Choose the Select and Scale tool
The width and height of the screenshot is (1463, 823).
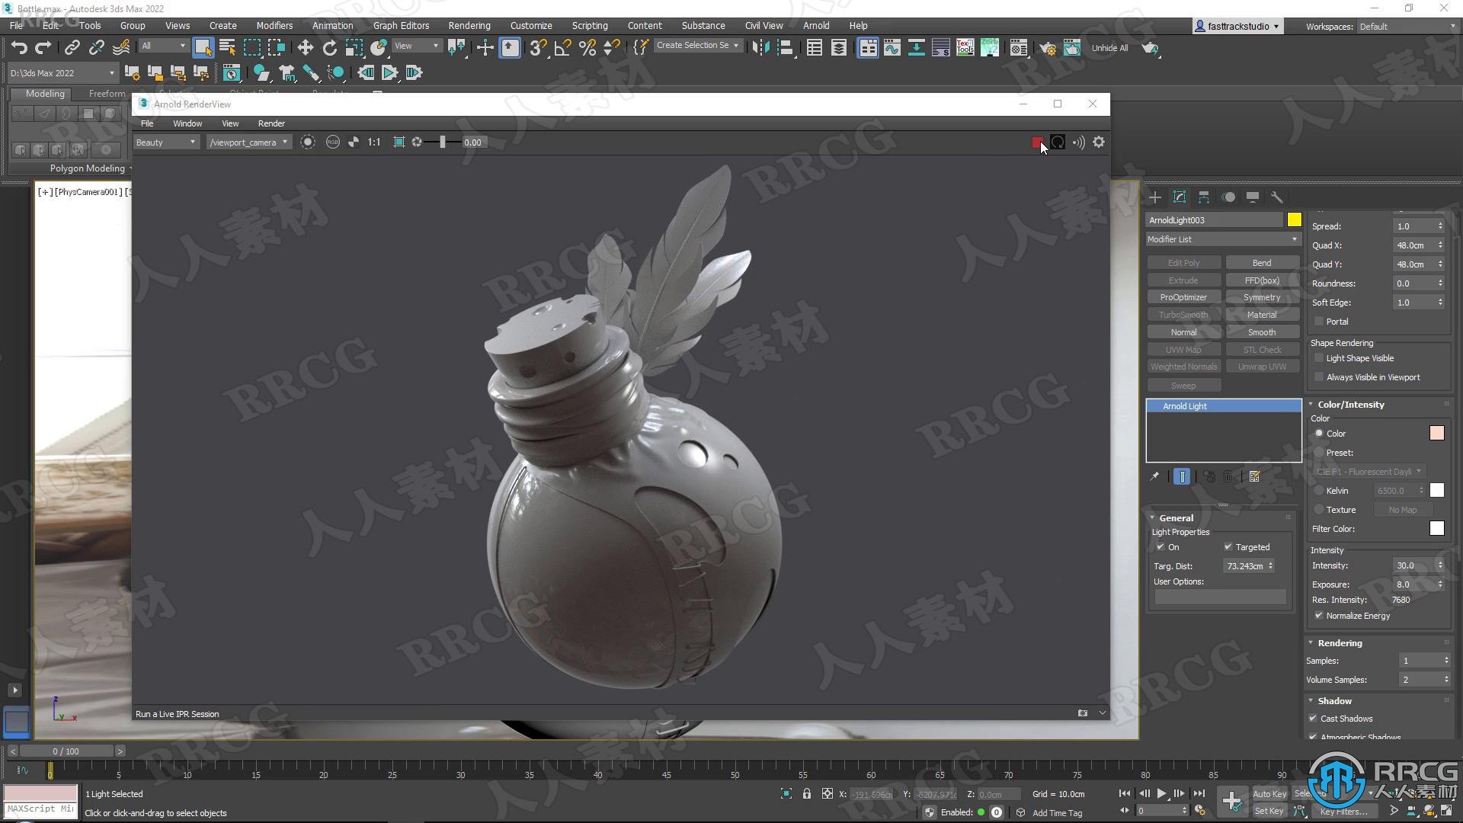354,48
